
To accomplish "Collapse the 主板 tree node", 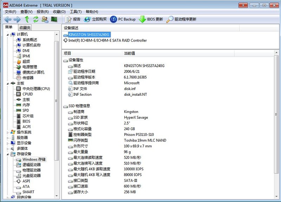I will 7,83.
